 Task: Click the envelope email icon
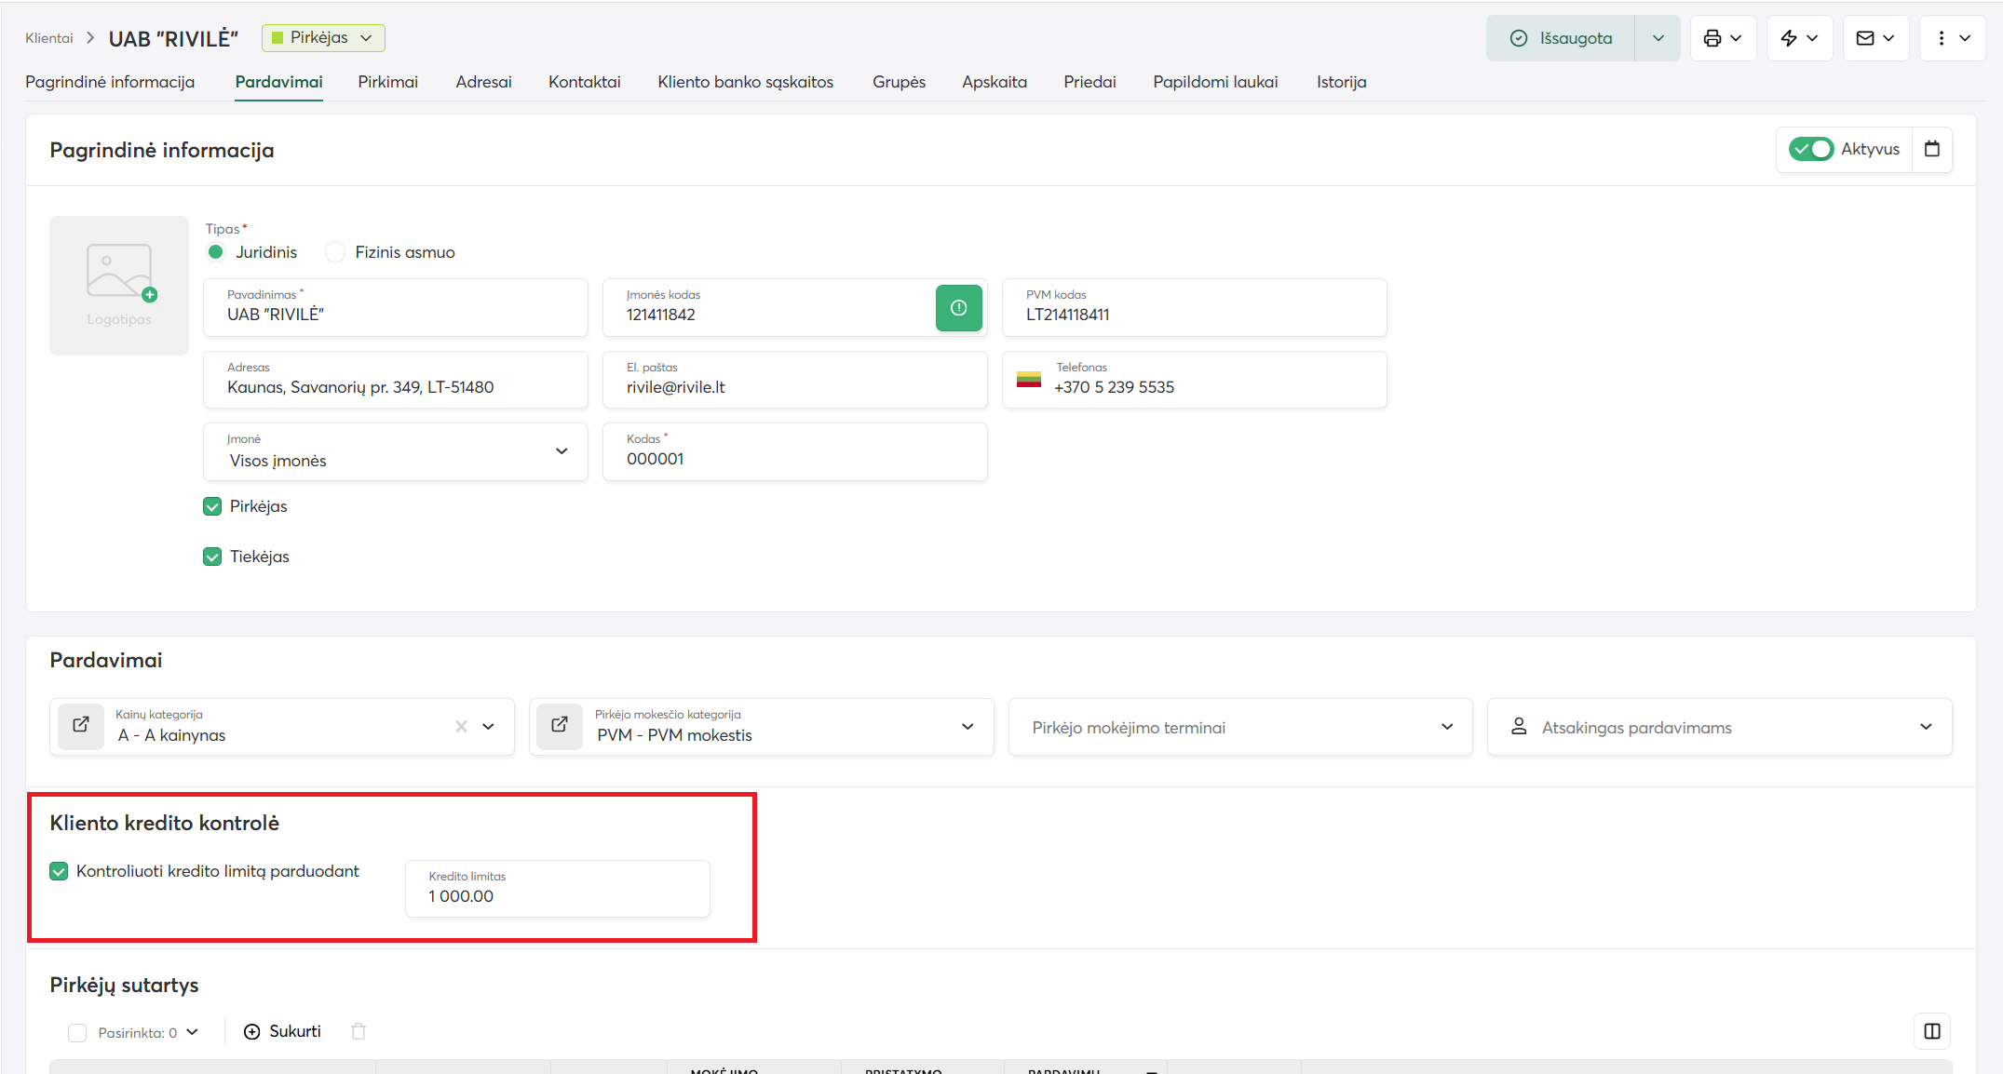coord(1865,38)
